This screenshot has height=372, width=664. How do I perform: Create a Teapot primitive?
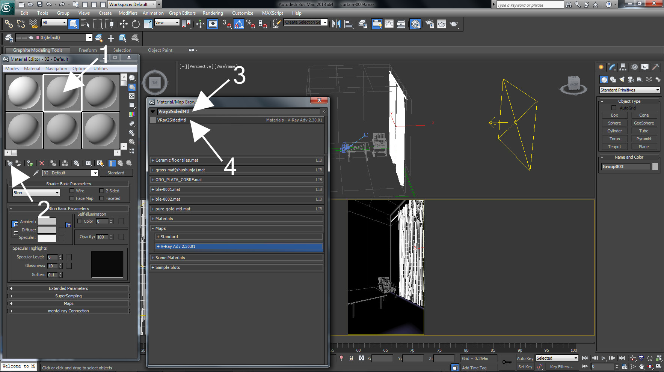click(614, 147)
